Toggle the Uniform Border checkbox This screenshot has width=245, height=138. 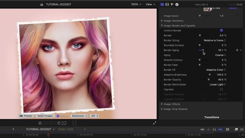click(x=221, y=30)
